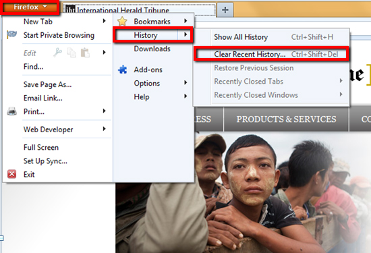Open the Bookmarks menu entry
The width and height of the screenshot is (371, 253).
(x=153, y=22)
